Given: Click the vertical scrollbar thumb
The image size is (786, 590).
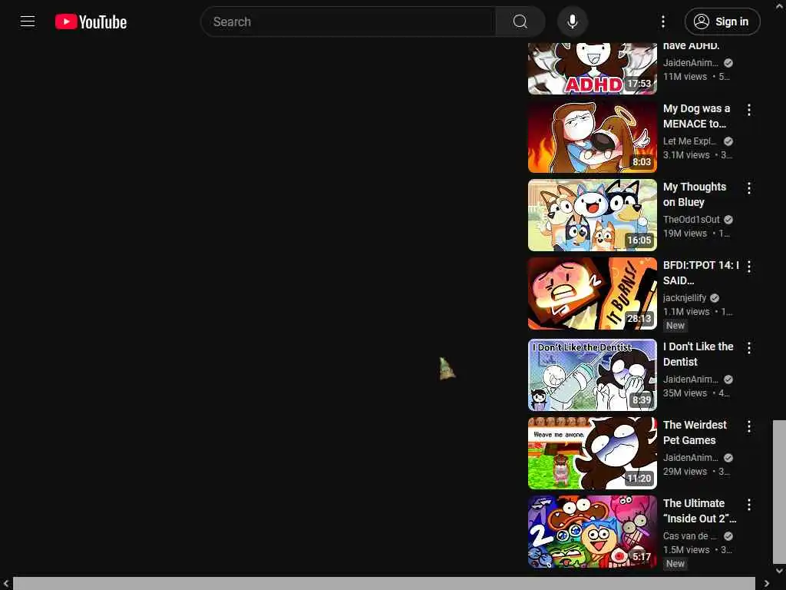Looking at the screenshot, I should point(779,492).
